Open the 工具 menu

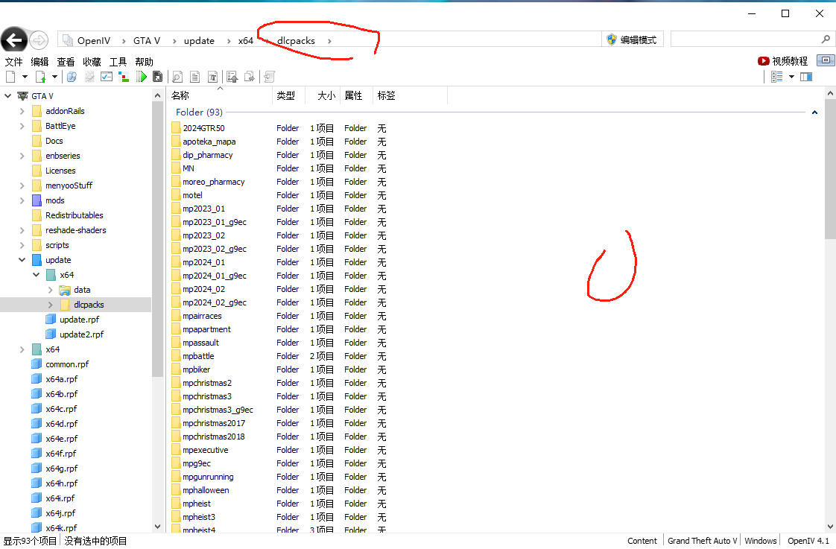(x=118, y=62)
